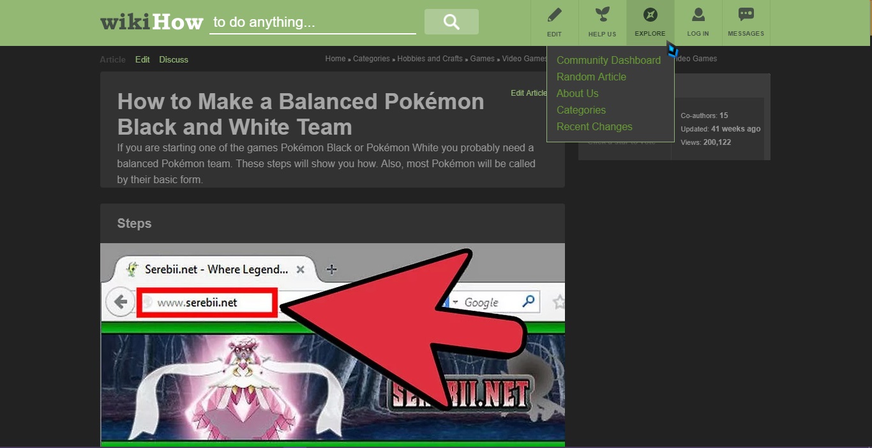
Task: Click the Recent Changes menu entry
Action: 594,126
